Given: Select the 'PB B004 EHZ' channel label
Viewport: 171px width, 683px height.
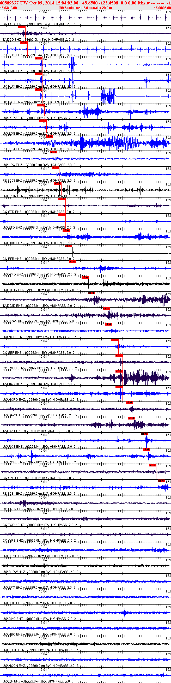Looking at the screenshot, I should click(13, 149).
